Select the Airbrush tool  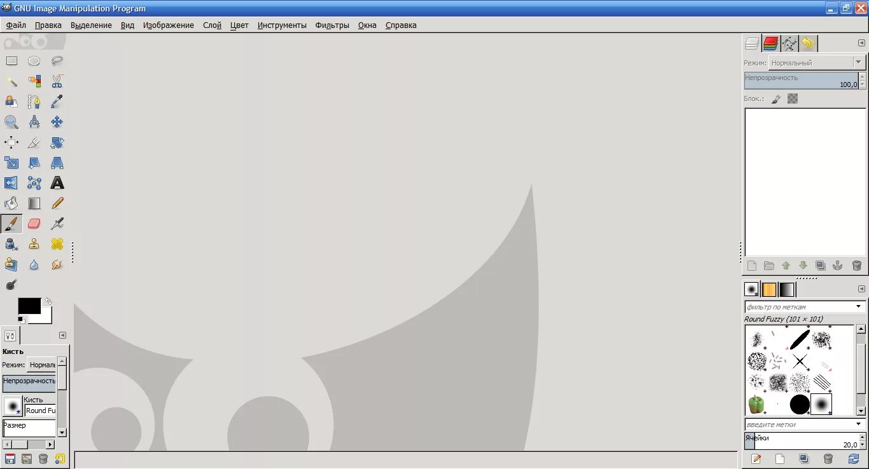pyautogui.click(x=57, y=224)
